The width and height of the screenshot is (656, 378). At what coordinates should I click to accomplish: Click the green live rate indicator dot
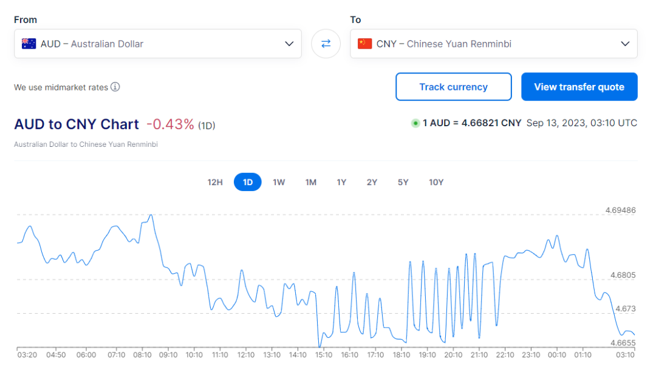(415, 123)
